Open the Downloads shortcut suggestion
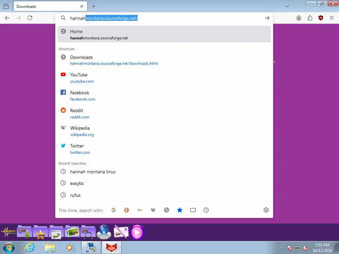Image resolution: width=339 pixels, height=254 pixels. coord(164,60)
